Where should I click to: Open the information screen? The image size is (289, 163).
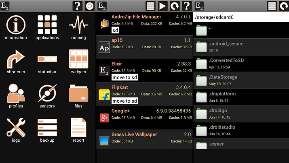click(x=16, y=25)
